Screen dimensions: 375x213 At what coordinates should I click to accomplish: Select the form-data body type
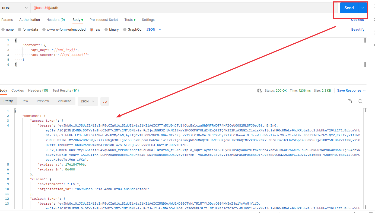pyautogui.click(x=20, y=30)
